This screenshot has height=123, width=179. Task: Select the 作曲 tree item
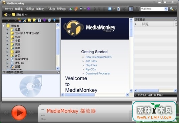click(18, 37)
